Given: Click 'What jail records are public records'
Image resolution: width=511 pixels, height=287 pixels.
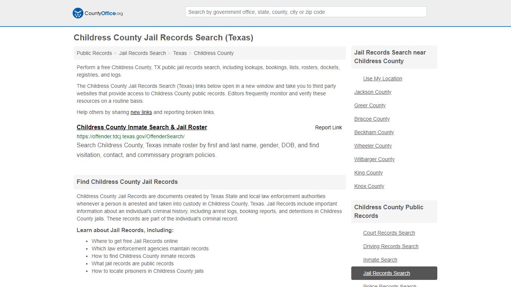Looking at the screenshot, I should coord(133,263).
